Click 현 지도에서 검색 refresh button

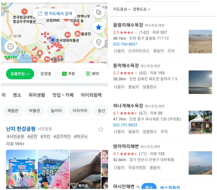(55, 13)
